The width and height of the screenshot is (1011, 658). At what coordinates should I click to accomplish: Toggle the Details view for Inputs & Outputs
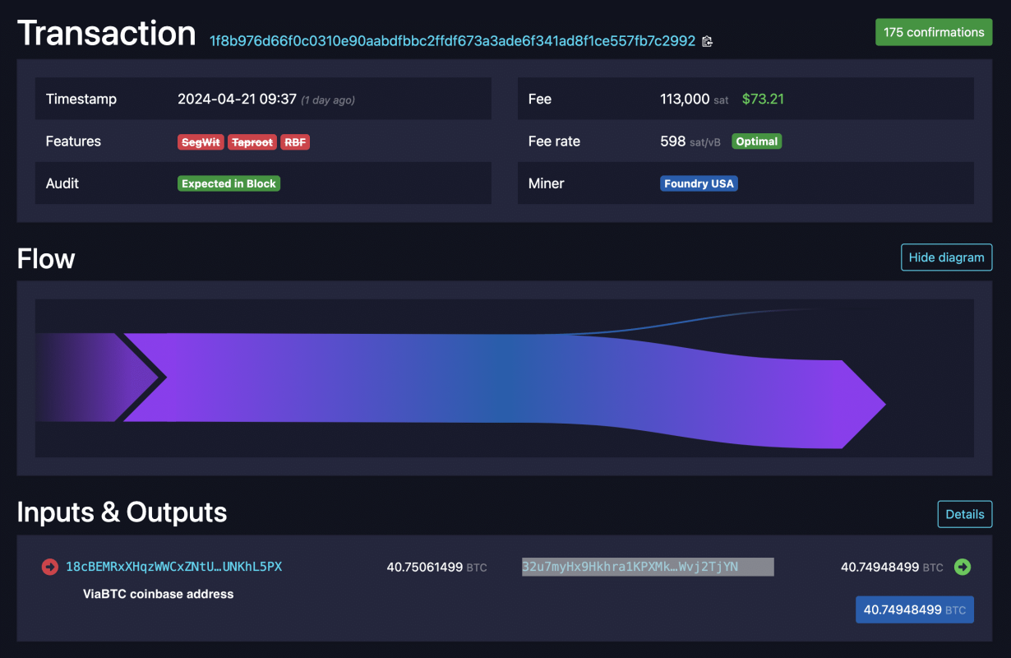(x=964, y=513)
